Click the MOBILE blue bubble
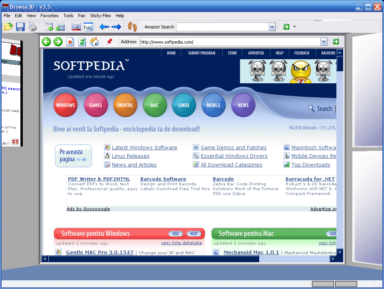 click(213, 105)
